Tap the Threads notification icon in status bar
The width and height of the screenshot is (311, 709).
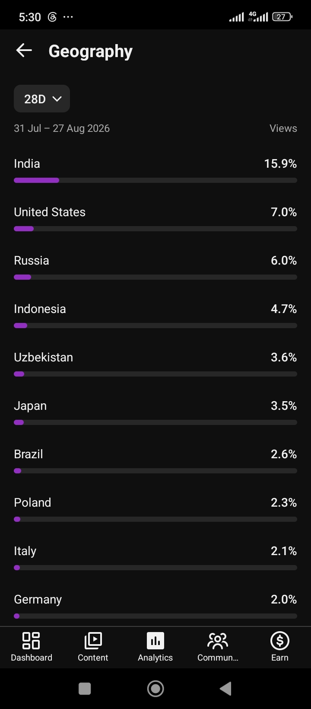click(x=52, y=17)
